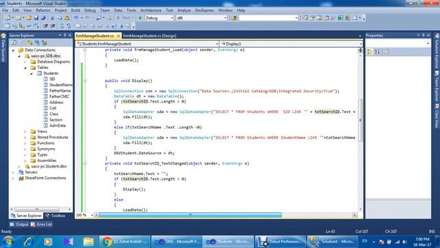440x248 pixels.
Task: Collapse the Data Connections tree node
Action: coord(13,50)
